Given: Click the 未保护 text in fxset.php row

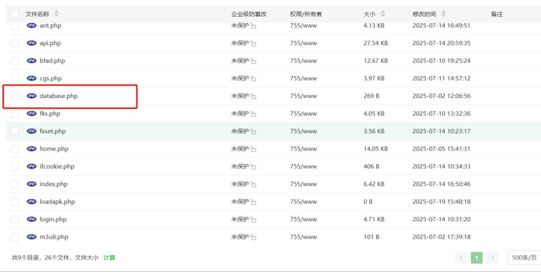Looking at the screenshot, I should (240, 131).
